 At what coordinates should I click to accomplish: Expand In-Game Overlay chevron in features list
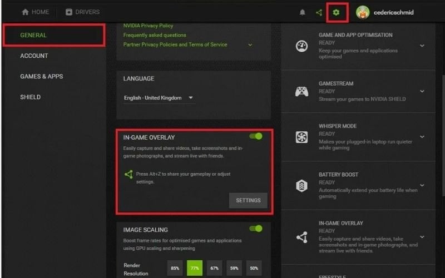click(x=422, y=237)
